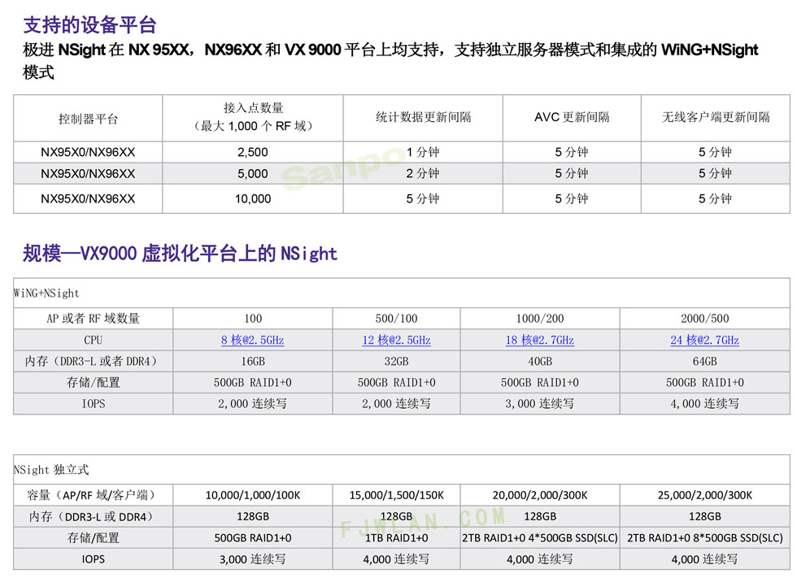This screenshot has height=578, width=797.
Task: Open the 18 核@2.7GHz CPU link
Action: [540, 341]
